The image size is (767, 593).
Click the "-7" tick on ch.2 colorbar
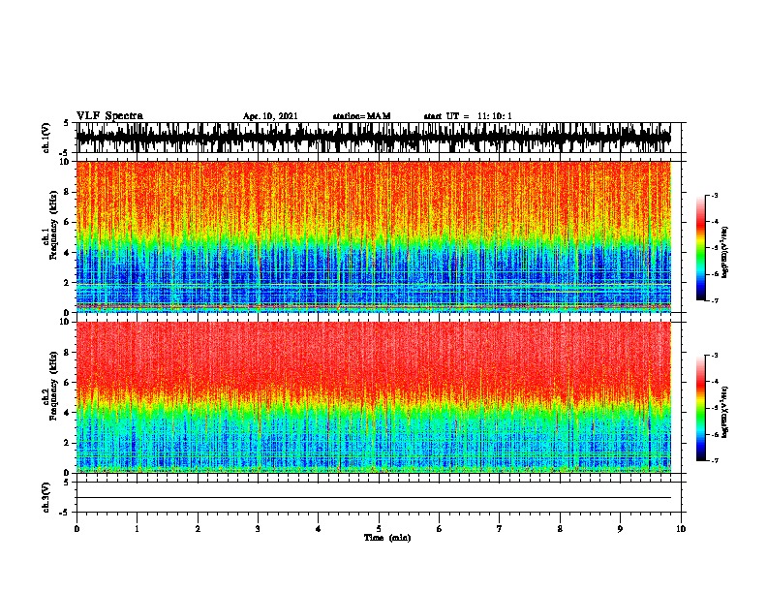point(715,461)
